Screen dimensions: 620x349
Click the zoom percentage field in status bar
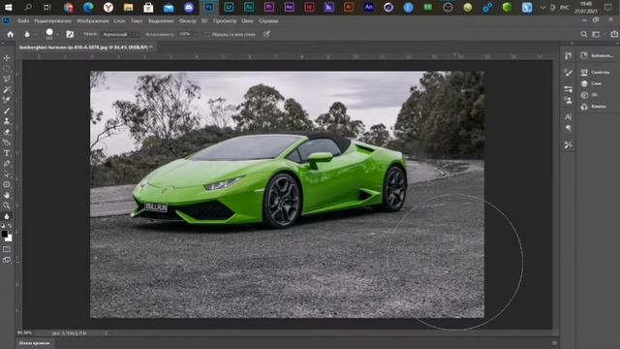coord(24,333)
